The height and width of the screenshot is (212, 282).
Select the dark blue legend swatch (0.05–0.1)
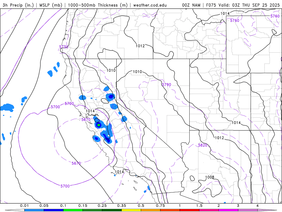pos(54,210)
